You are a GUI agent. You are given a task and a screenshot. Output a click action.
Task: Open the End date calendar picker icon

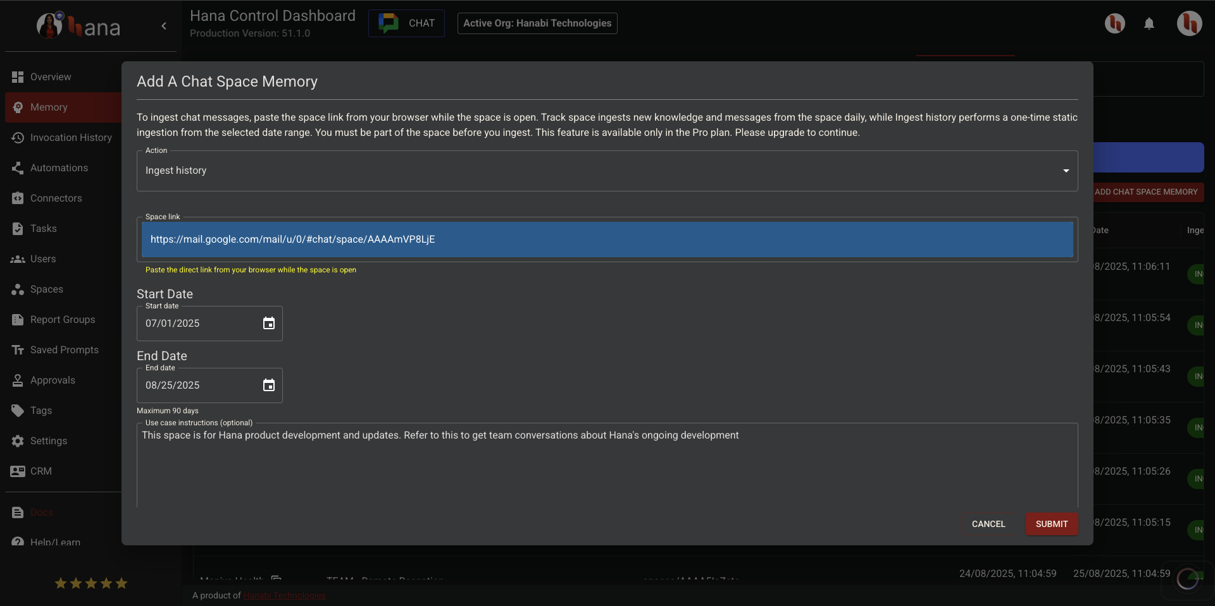coord(269,385)
